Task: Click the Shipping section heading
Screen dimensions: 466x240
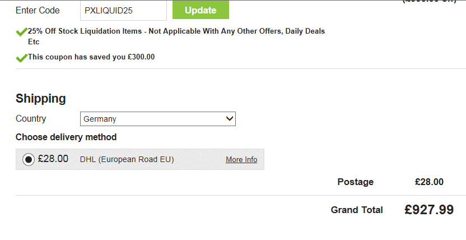Action: (x=41, y=99)
